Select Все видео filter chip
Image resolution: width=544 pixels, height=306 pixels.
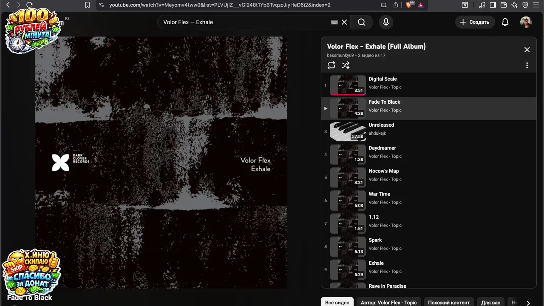pyautogui.click(x=337, y=302)
